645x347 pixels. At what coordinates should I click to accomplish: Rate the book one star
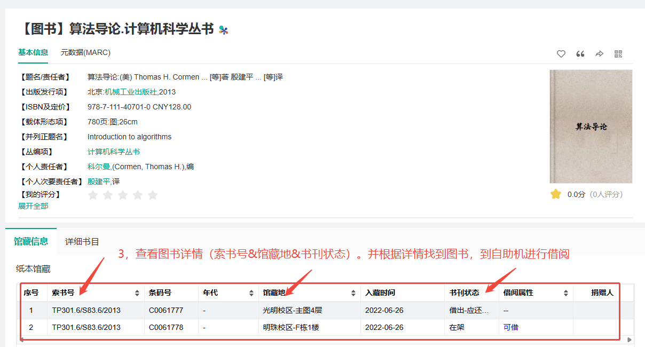[93, 195]
